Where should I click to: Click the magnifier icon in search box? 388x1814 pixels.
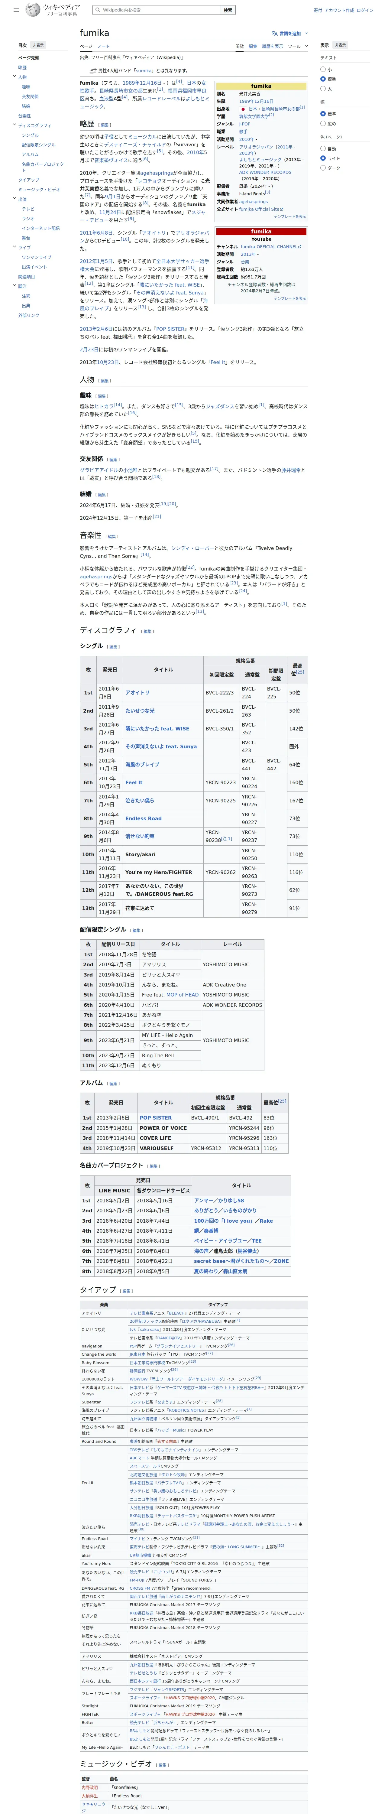pos(97,10)
